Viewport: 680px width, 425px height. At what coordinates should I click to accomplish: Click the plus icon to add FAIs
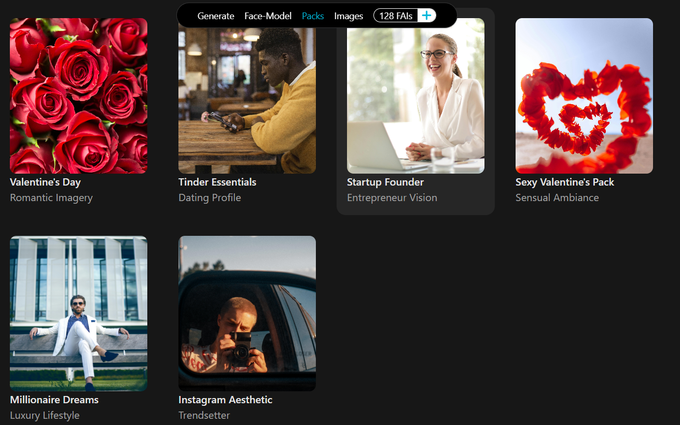tap(426, 16)
